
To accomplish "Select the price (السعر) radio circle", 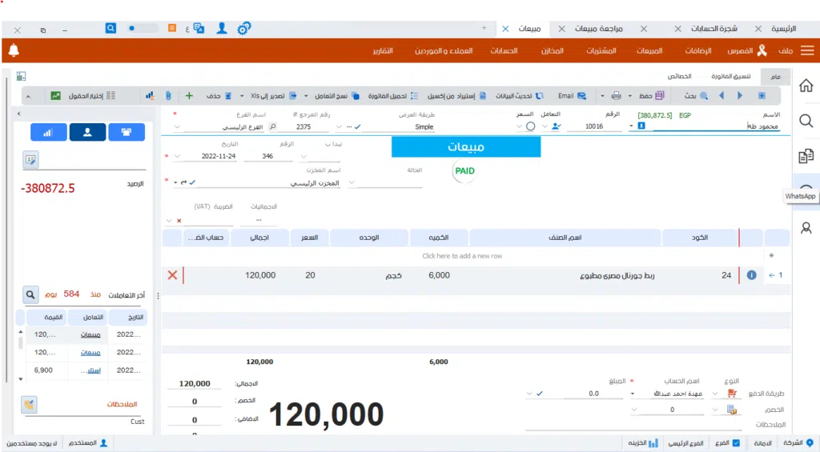I will pos(530,126).
